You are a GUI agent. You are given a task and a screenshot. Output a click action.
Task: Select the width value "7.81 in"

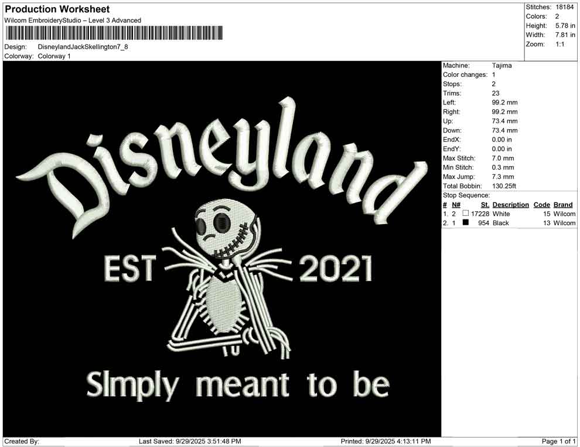click(x=565, y=35)
